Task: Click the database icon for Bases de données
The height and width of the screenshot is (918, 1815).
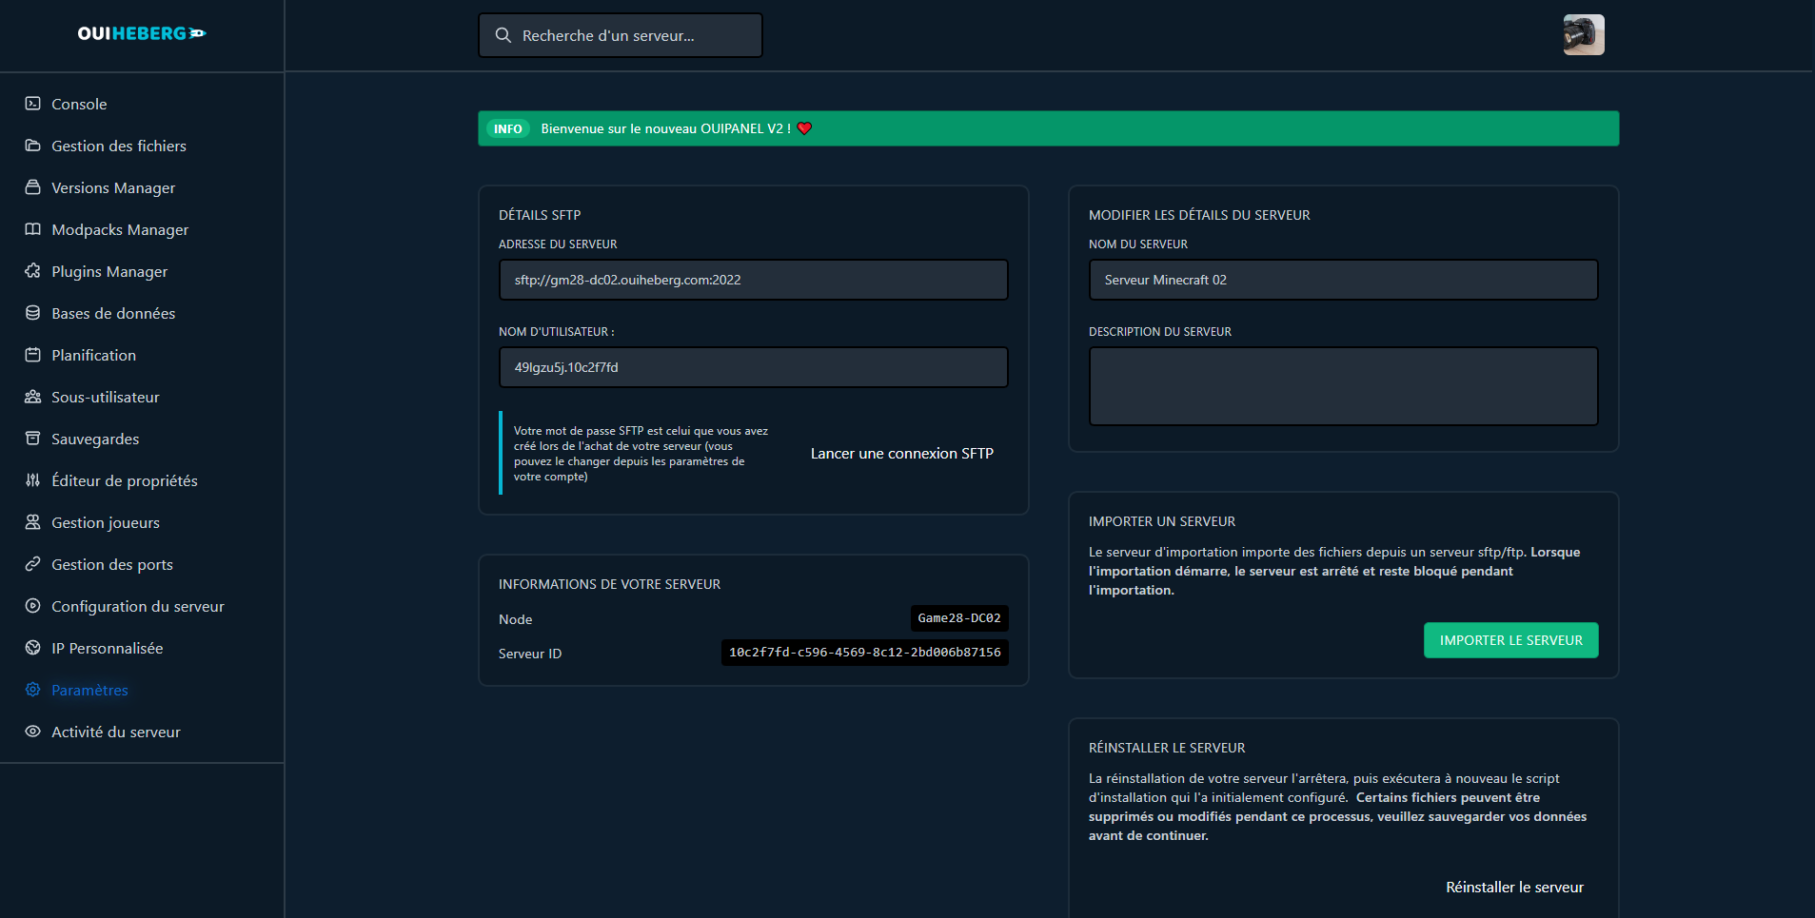Action: [x=32, y=313]
